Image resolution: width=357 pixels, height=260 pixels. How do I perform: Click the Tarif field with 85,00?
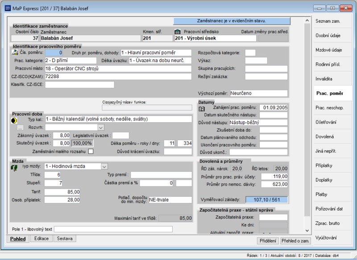pos(62,192)
